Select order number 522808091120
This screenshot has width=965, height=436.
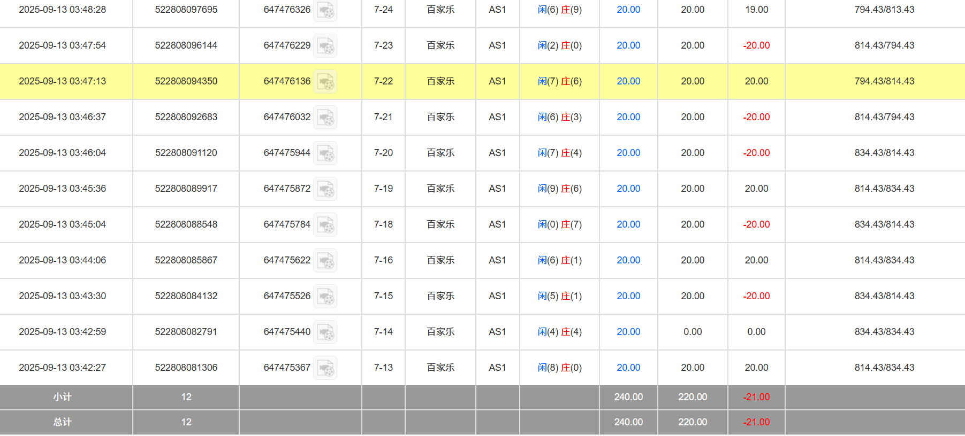(186, 153)
